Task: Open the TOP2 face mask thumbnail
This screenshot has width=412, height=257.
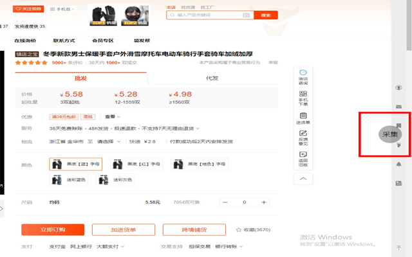Action: 135,15
